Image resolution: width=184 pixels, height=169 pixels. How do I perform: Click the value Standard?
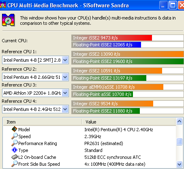[x=93, y=150]
